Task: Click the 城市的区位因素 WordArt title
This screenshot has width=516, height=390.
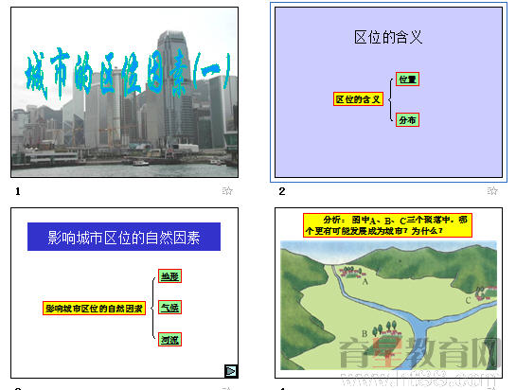Action: coord(128,75)
